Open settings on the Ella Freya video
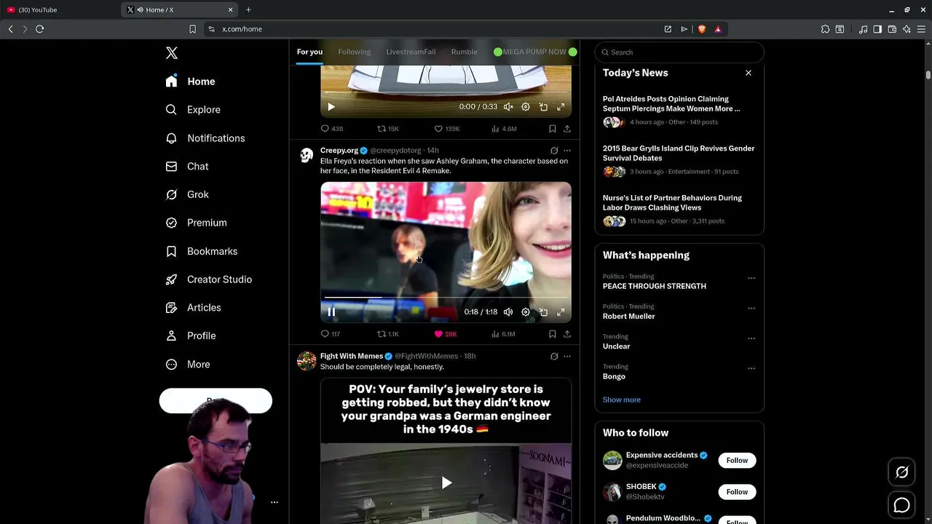Viewport: 932px width, 524px height. [x=526, y=312]
